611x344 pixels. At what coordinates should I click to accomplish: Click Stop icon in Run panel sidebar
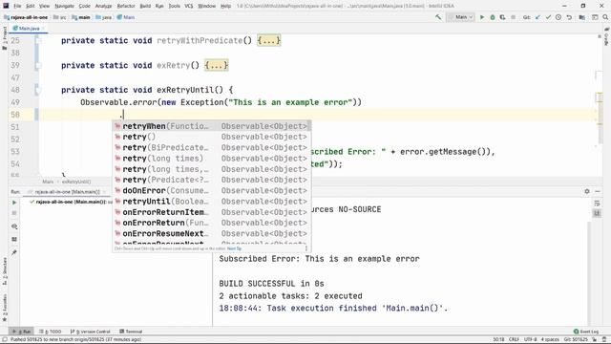14,213
